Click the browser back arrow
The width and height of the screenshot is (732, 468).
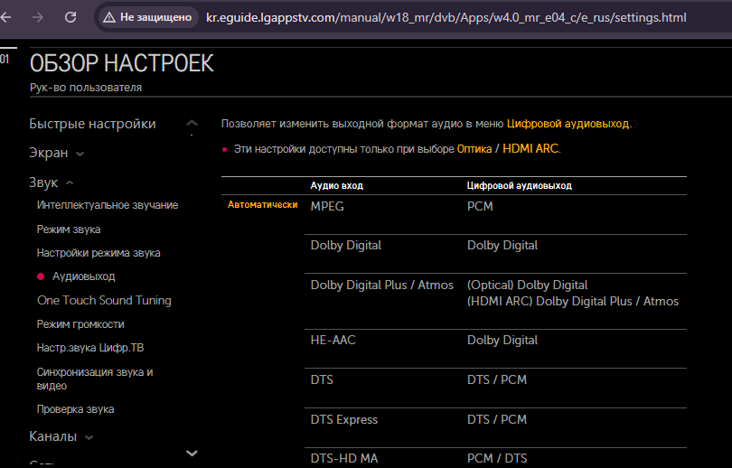tap(6, 17)
